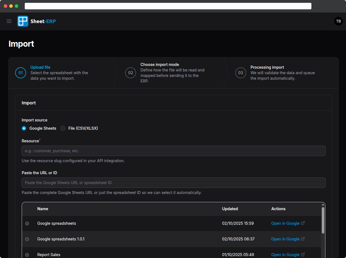This screenshot has width=346, height=258.
Task: Focus the Resource input field
Action: tap(173, 151)
